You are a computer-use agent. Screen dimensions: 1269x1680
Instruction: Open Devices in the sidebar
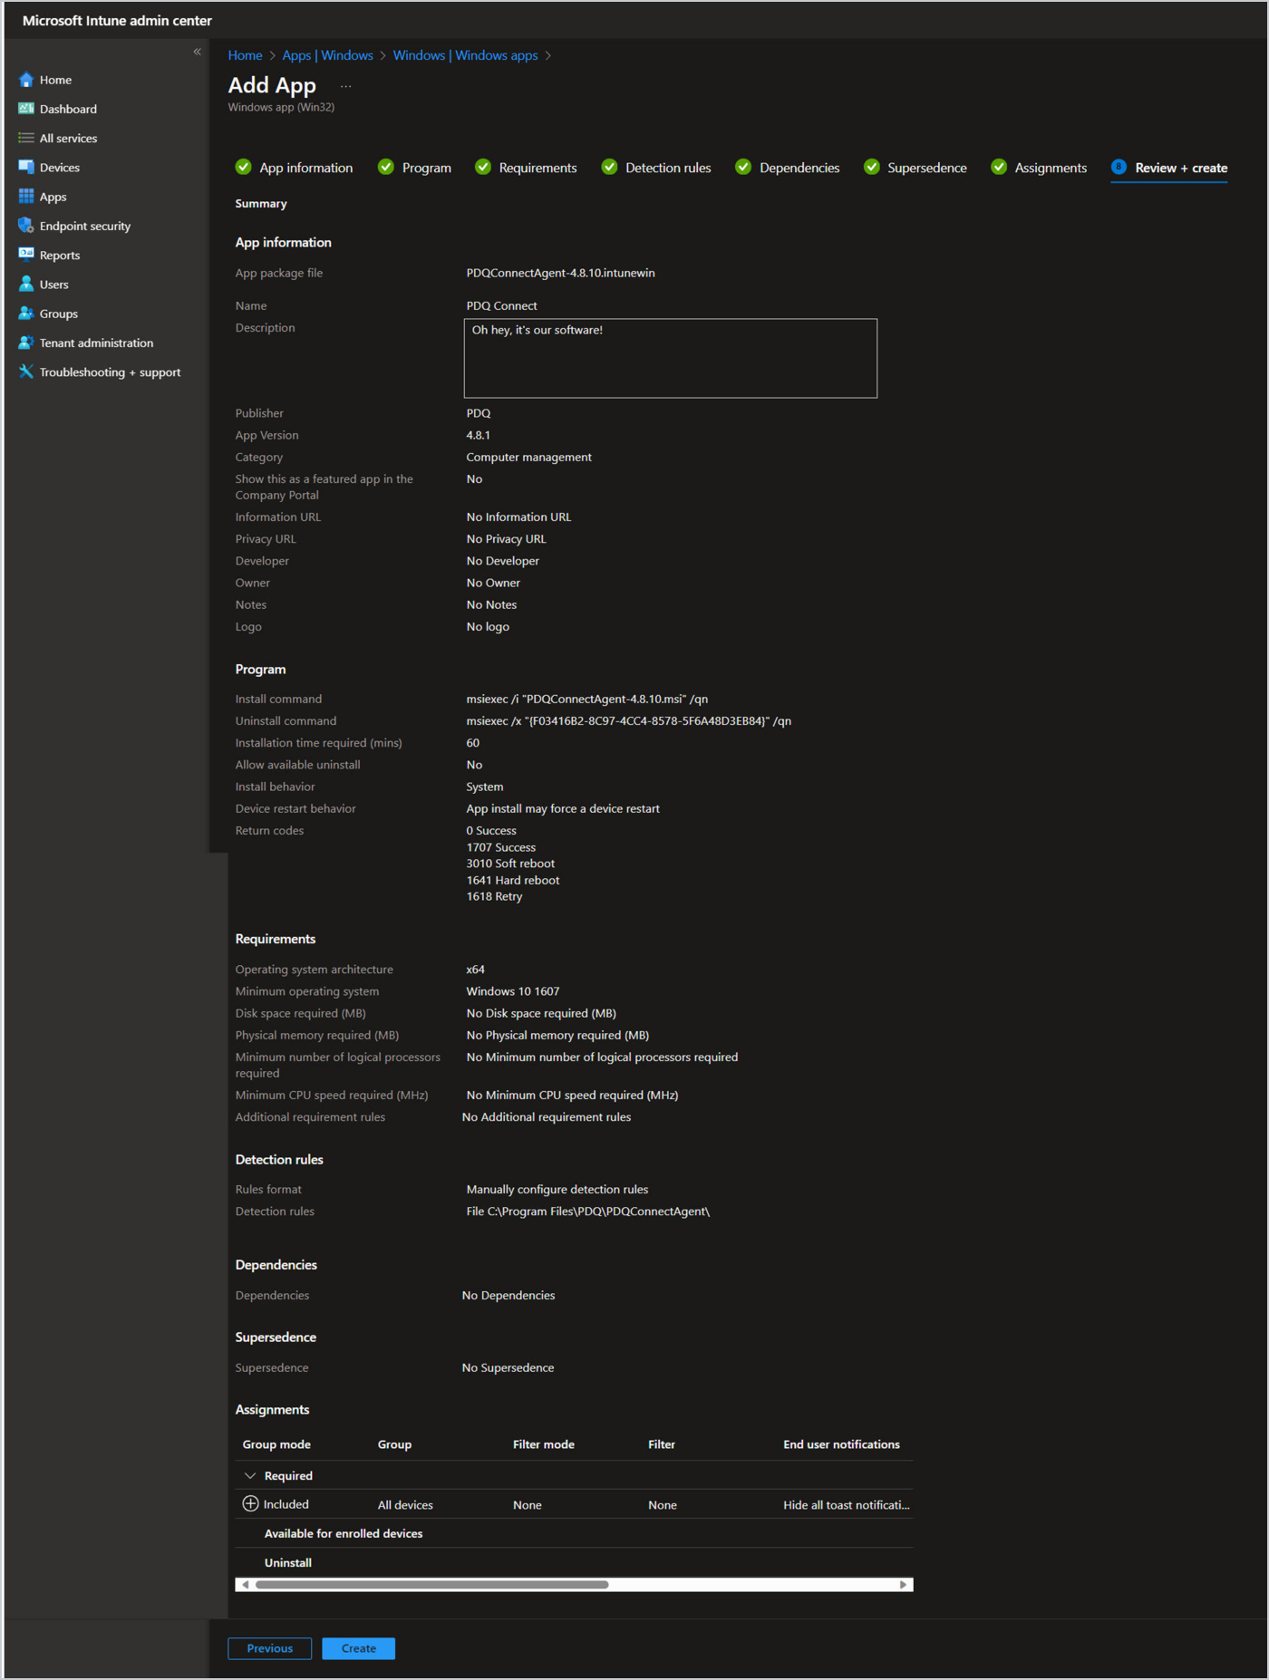60,167
